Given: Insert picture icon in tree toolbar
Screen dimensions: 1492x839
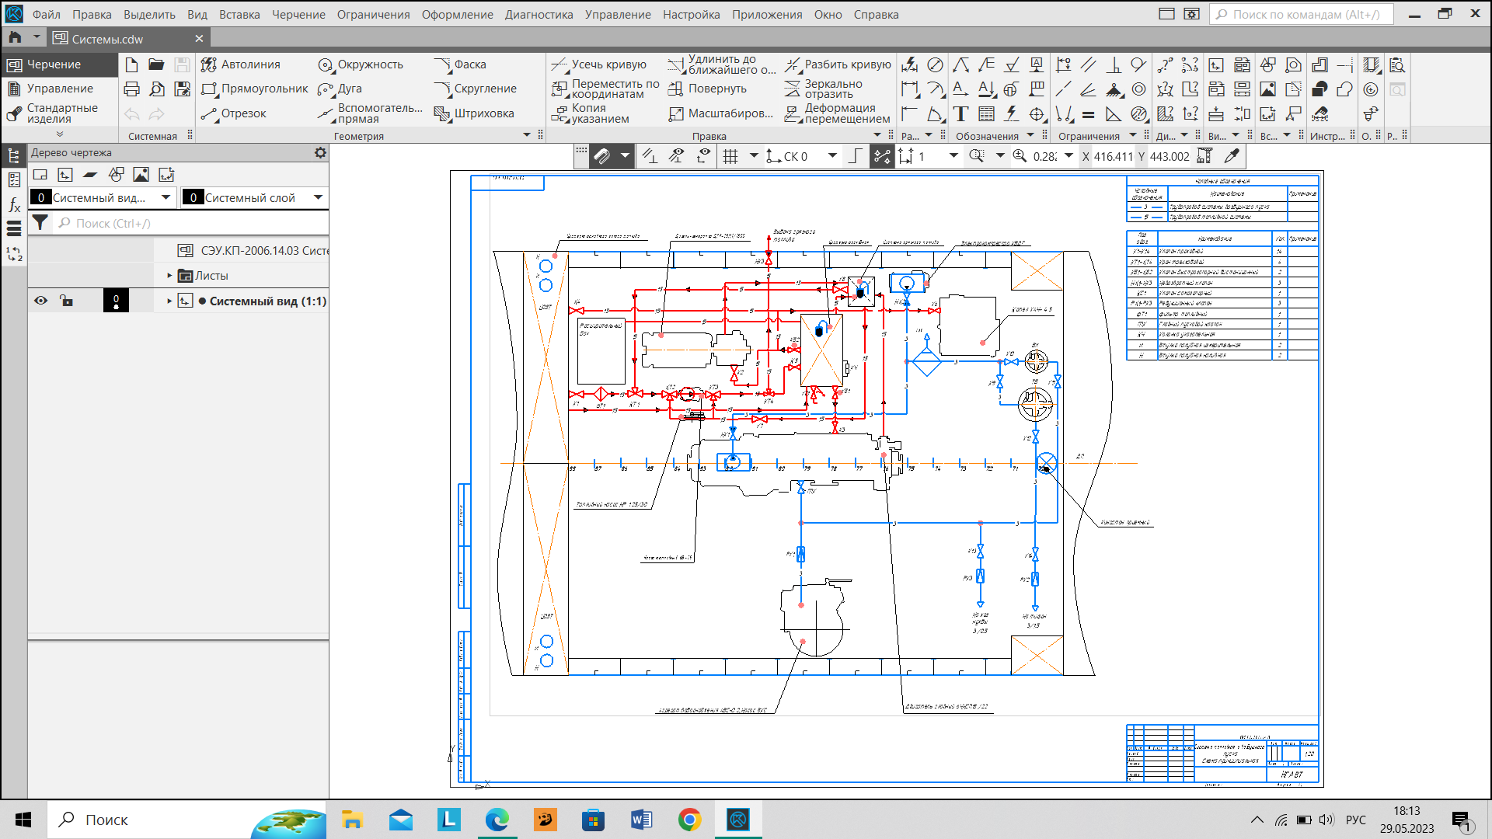Looking at the screenshot, I should (141, 175).
